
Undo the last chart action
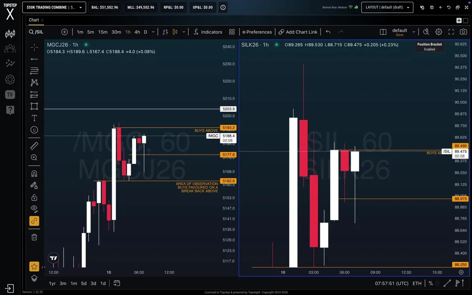[x=328, y=32]
